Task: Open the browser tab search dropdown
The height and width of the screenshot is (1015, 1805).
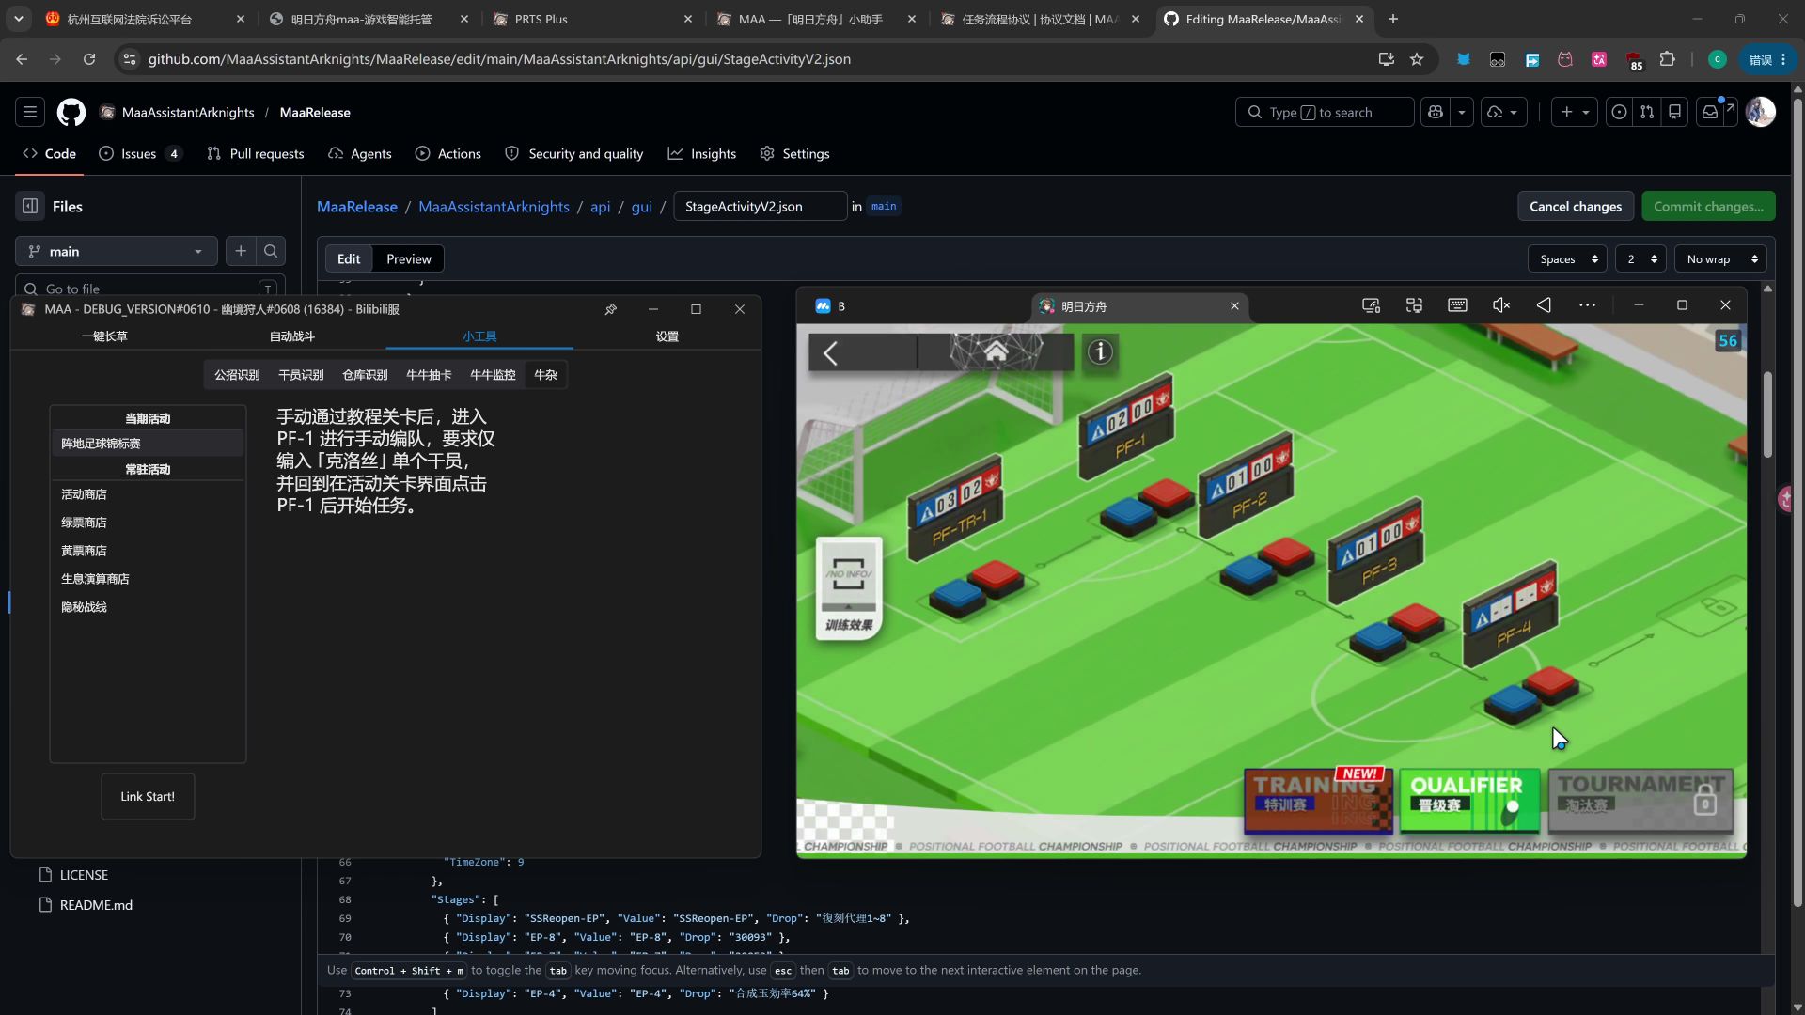Action: tap(19, 19)
